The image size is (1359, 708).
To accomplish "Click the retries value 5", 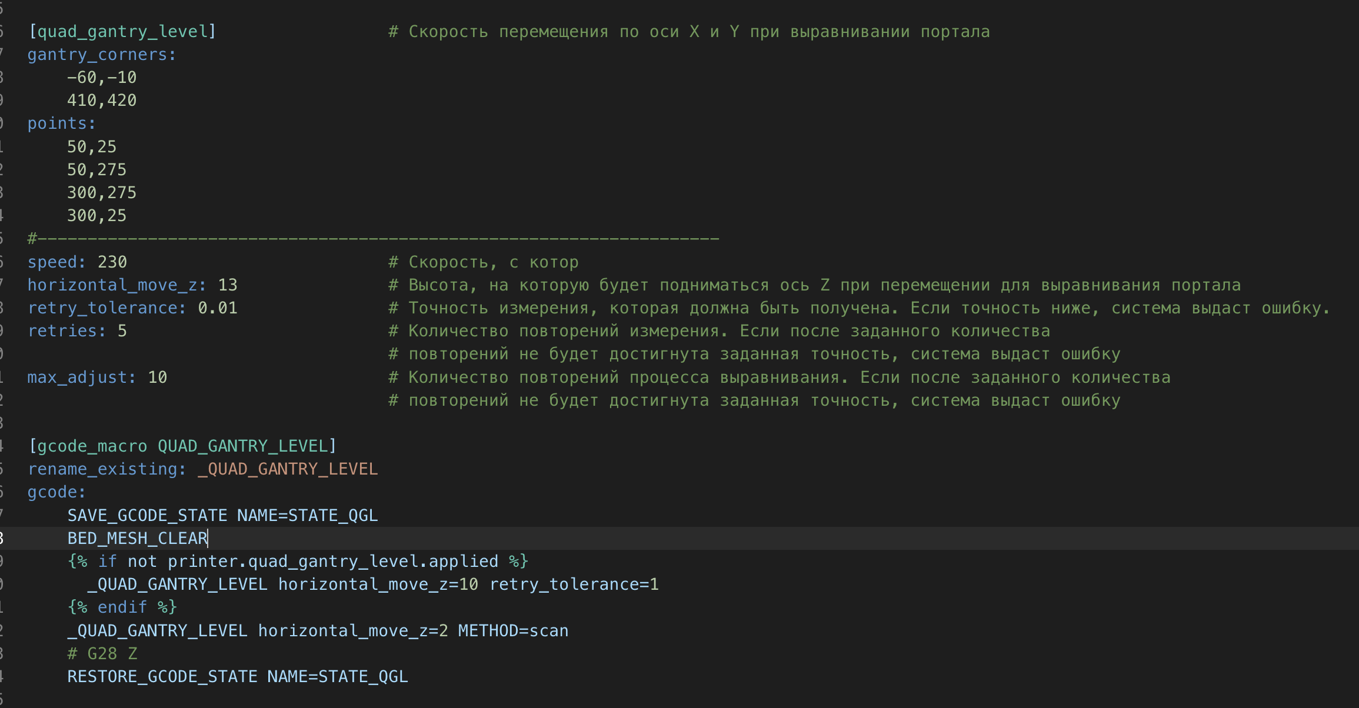I will pyautogui.click(x=122, y=331).
